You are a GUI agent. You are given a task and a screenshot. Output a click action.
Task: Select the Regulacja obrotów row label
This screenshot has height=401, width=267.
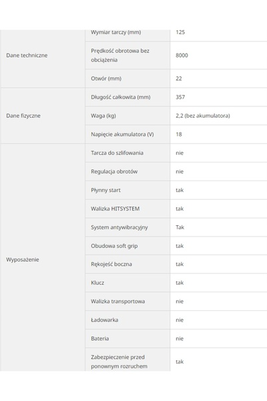[114, 172]
